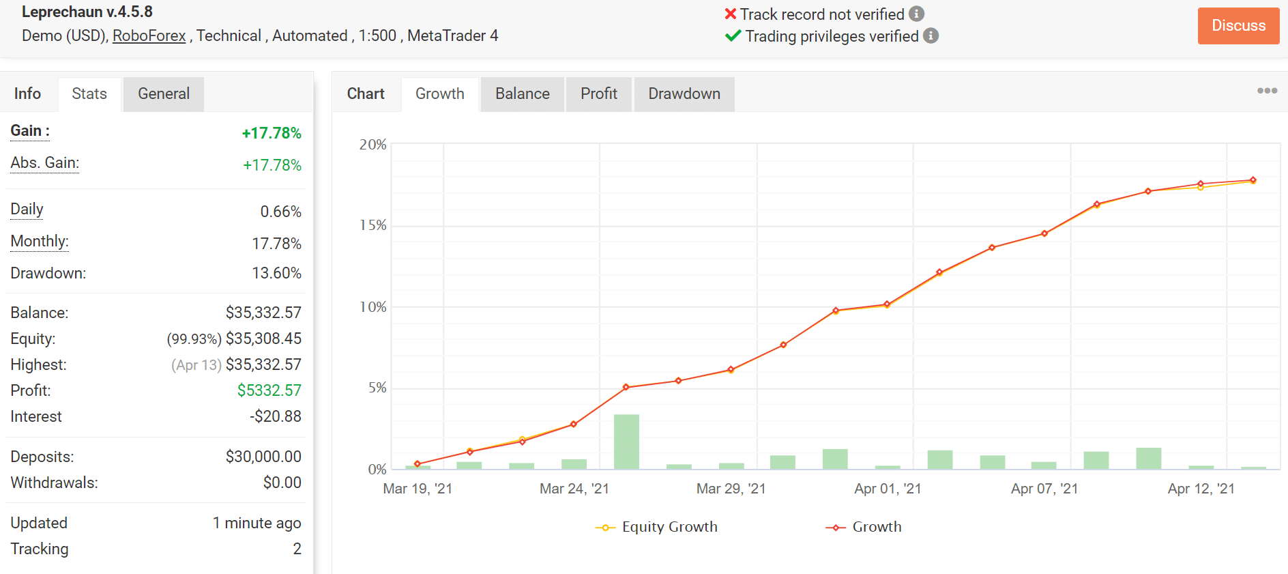Screen dimensions: 1288x574
Task: Click the Deposits value $30,000.00
Action: tap(263, 457)
